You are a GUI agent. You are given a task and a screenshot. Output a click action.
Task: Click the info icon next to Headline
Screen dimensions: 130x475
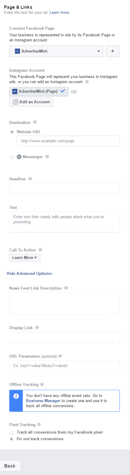[30, 179]
